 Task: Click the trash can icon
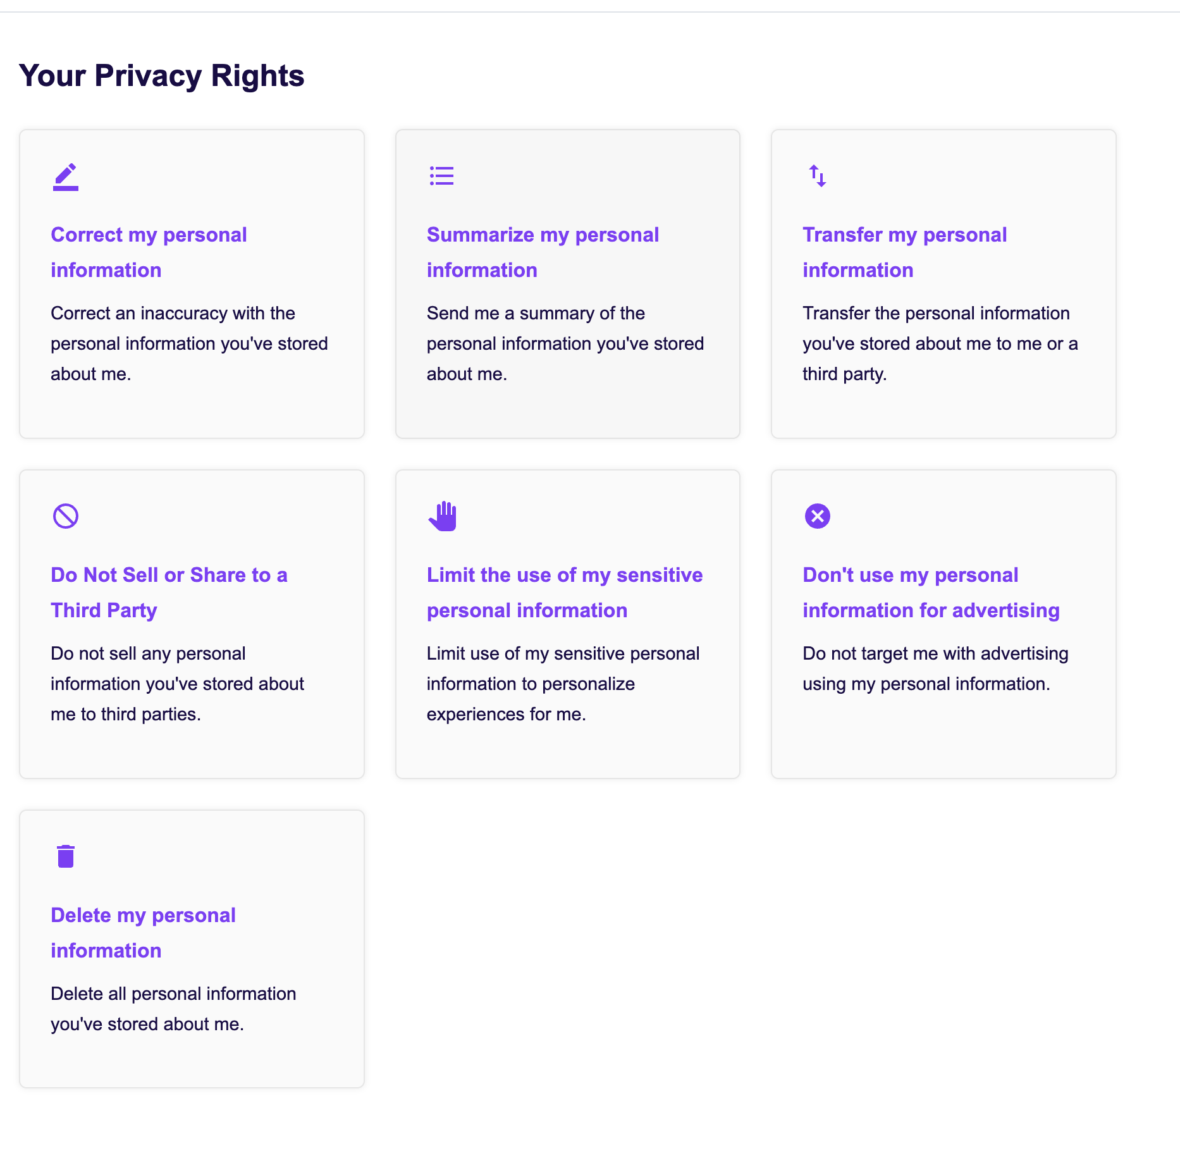tap(66, 856)
